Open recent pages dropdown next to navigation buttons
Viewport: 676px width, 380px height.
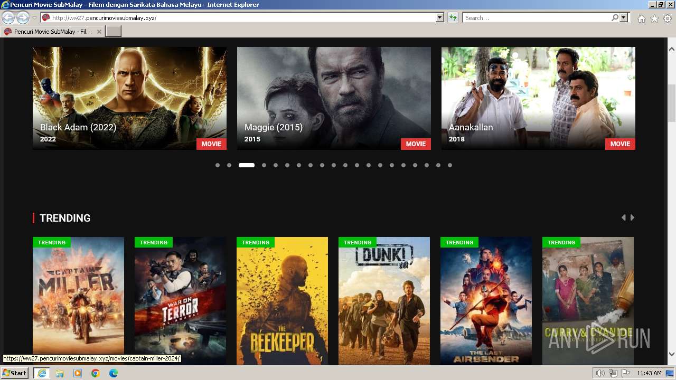pyautogui.click(x=34, y=18)
